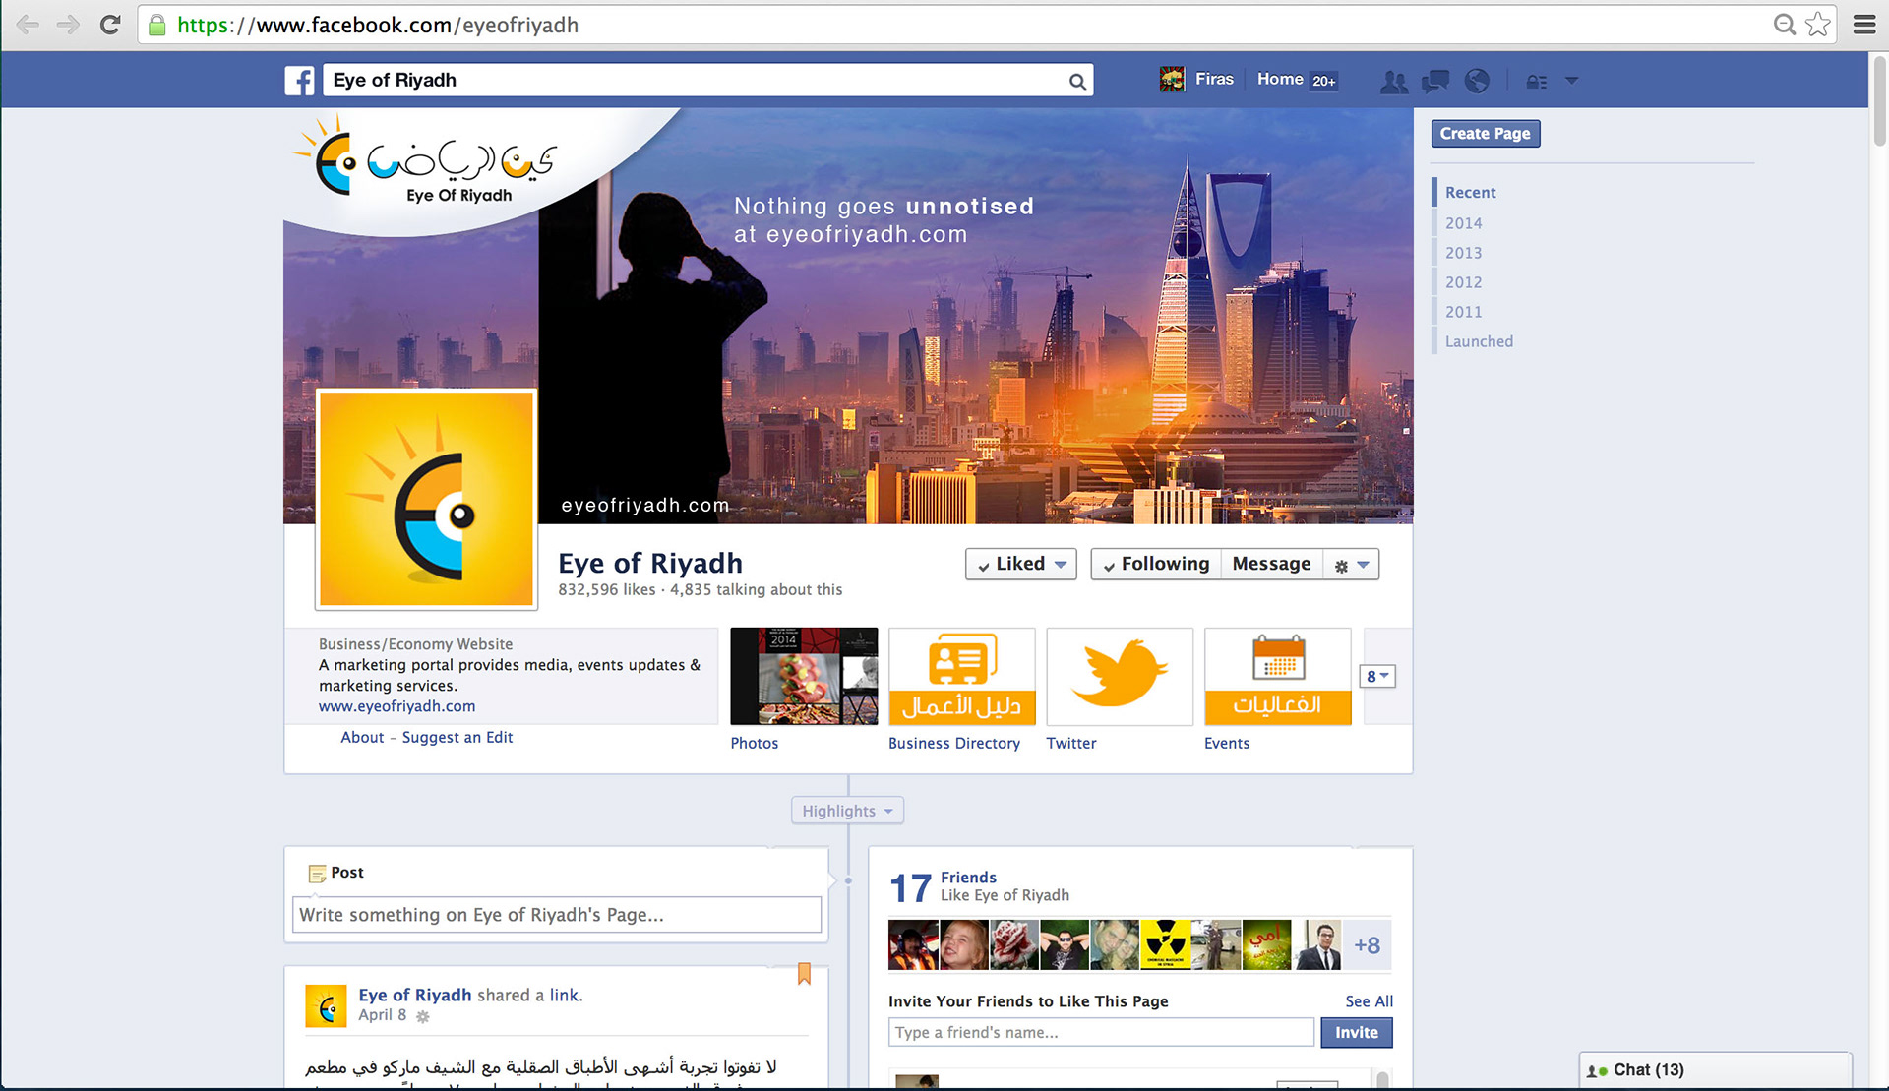Jump to 2014 in timeline

(x=1463, y=223)
